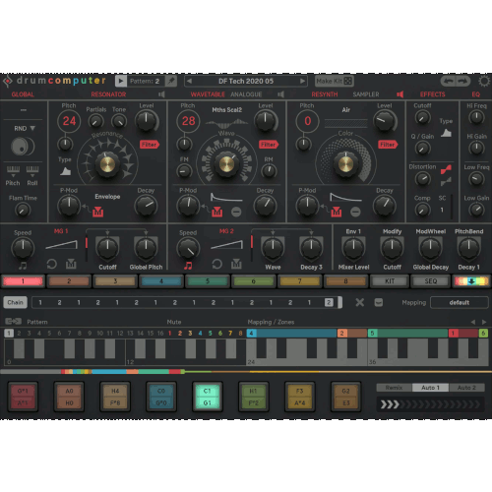Mute channel 3 in the Mute row
The height and width of the screenshot is (492, 492).
pyautogui.click(x=190, y=334)
